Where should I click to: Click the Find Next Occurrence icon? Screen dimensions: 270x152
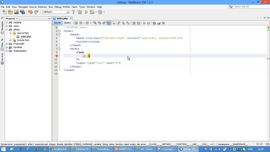[x=104, y=23]
